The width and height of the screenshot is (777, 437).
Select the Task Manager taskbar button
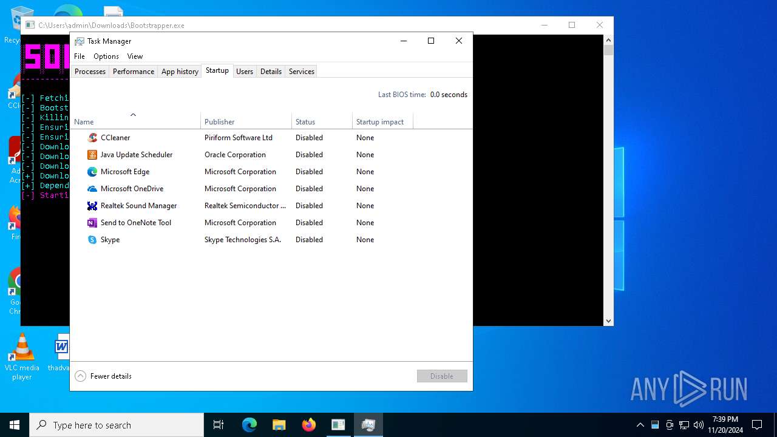click(x=368, y=425)
